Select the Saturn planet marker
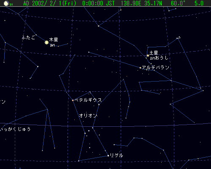 [x=148, y=55]
